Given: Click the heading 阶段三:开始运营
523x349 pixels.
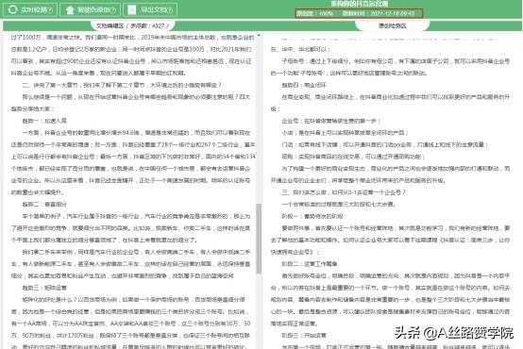Looking at the screenshot, I should (304, 336).
